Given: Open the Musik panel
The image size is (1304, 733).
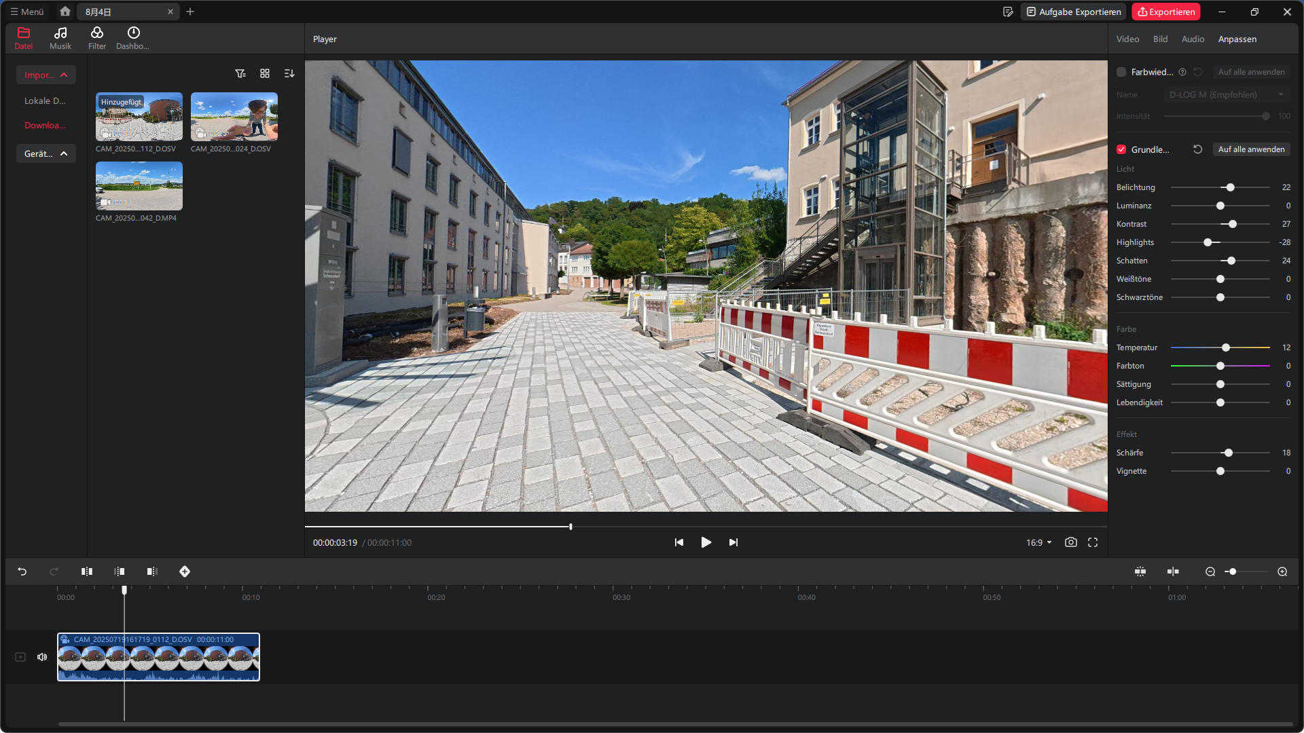Looking at the screenshot, I should pyautogui.click(x=60, y=38).
